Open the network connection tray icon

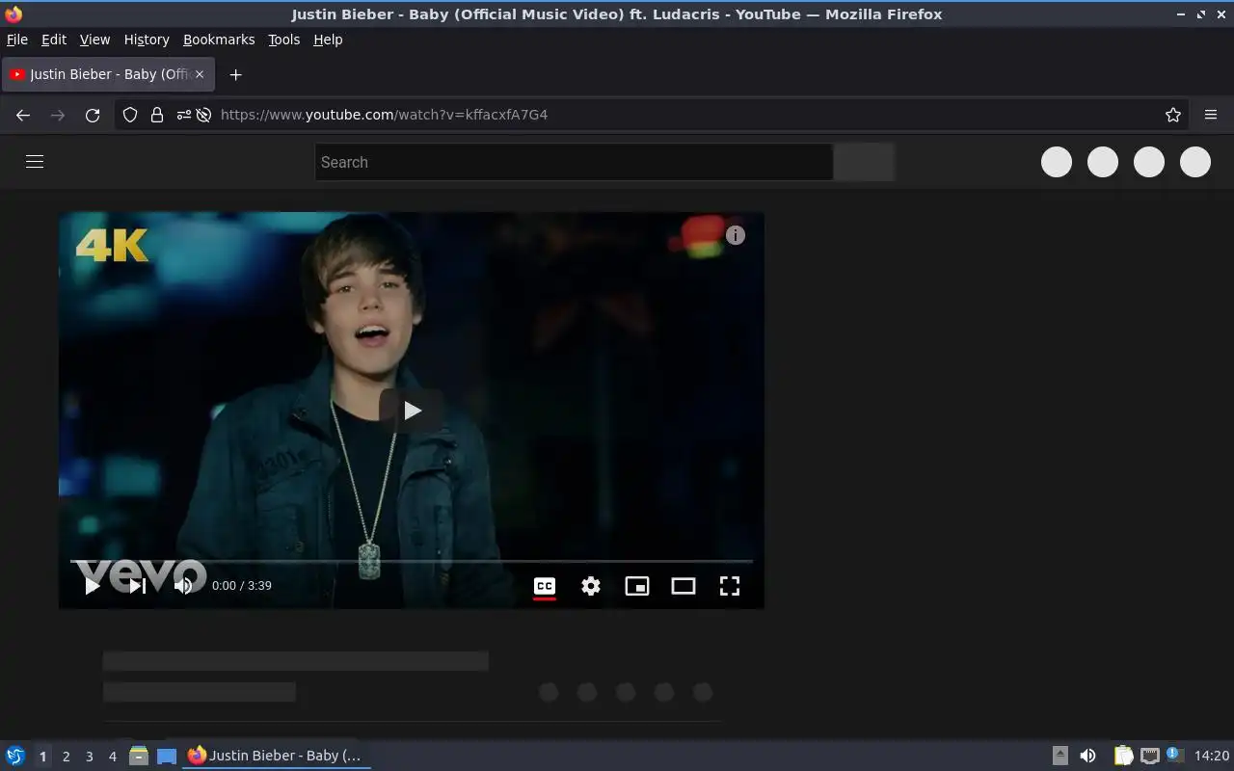(1149, 756)
